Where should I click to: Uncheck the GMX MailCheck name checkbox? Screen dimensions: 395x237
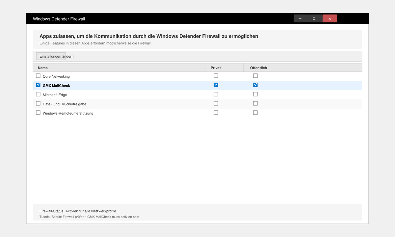tap(38, 85)
